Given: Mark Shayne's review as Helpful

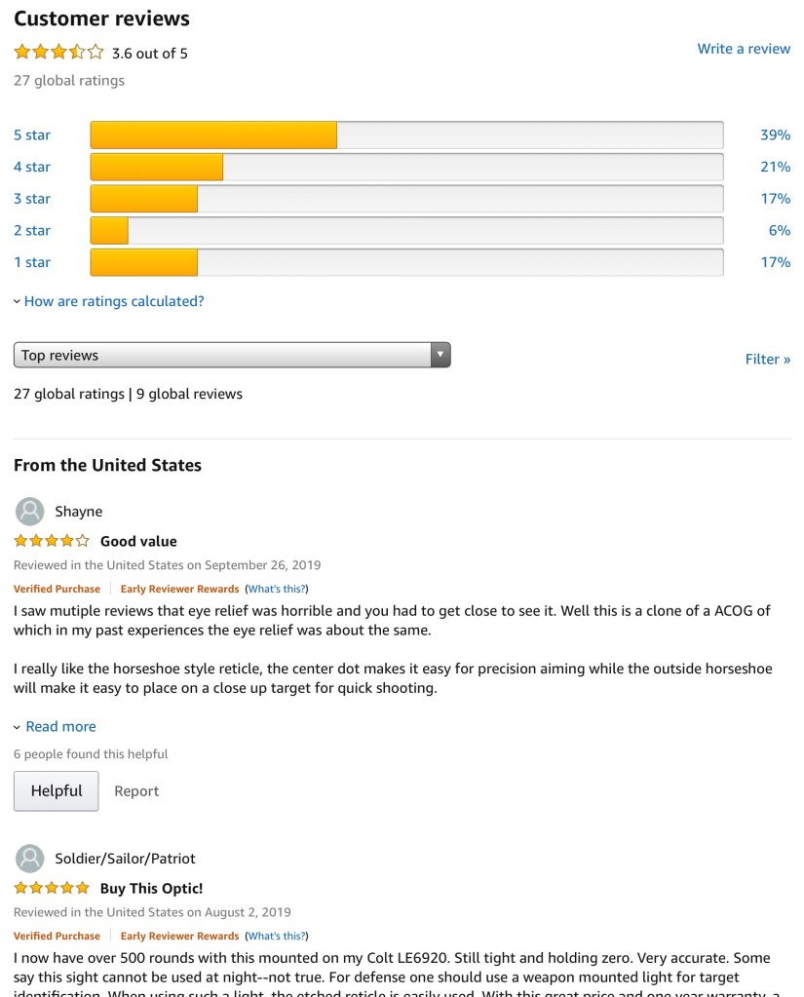Looking at the screenshot, I should pyautogui.click(x=57, y=791).
